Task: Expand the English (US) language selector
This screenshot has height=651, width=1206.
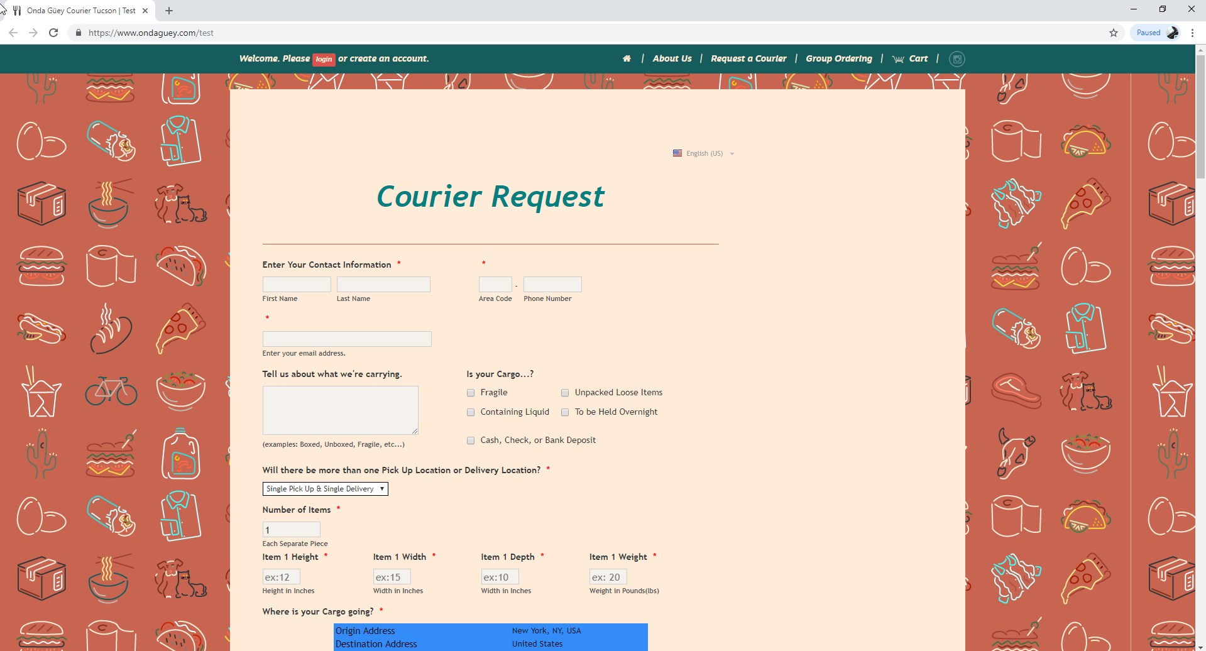Action: (x=703, y=153)
